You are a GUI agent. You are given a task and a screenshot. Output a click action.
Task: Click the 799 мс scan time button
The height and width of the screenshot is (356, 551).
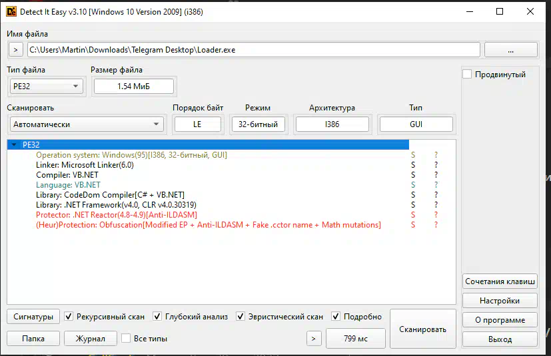(355, 339)
